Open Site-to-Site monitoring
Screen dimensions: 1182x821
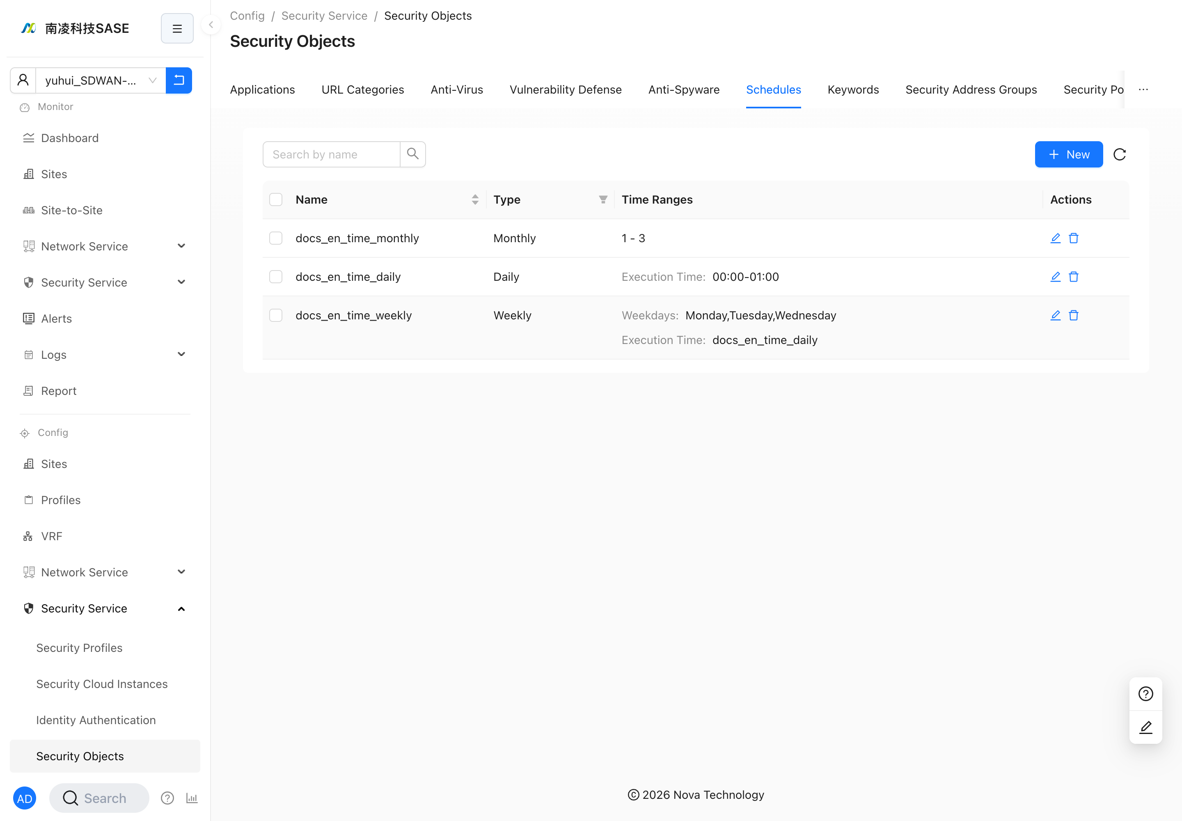point(105,211)
